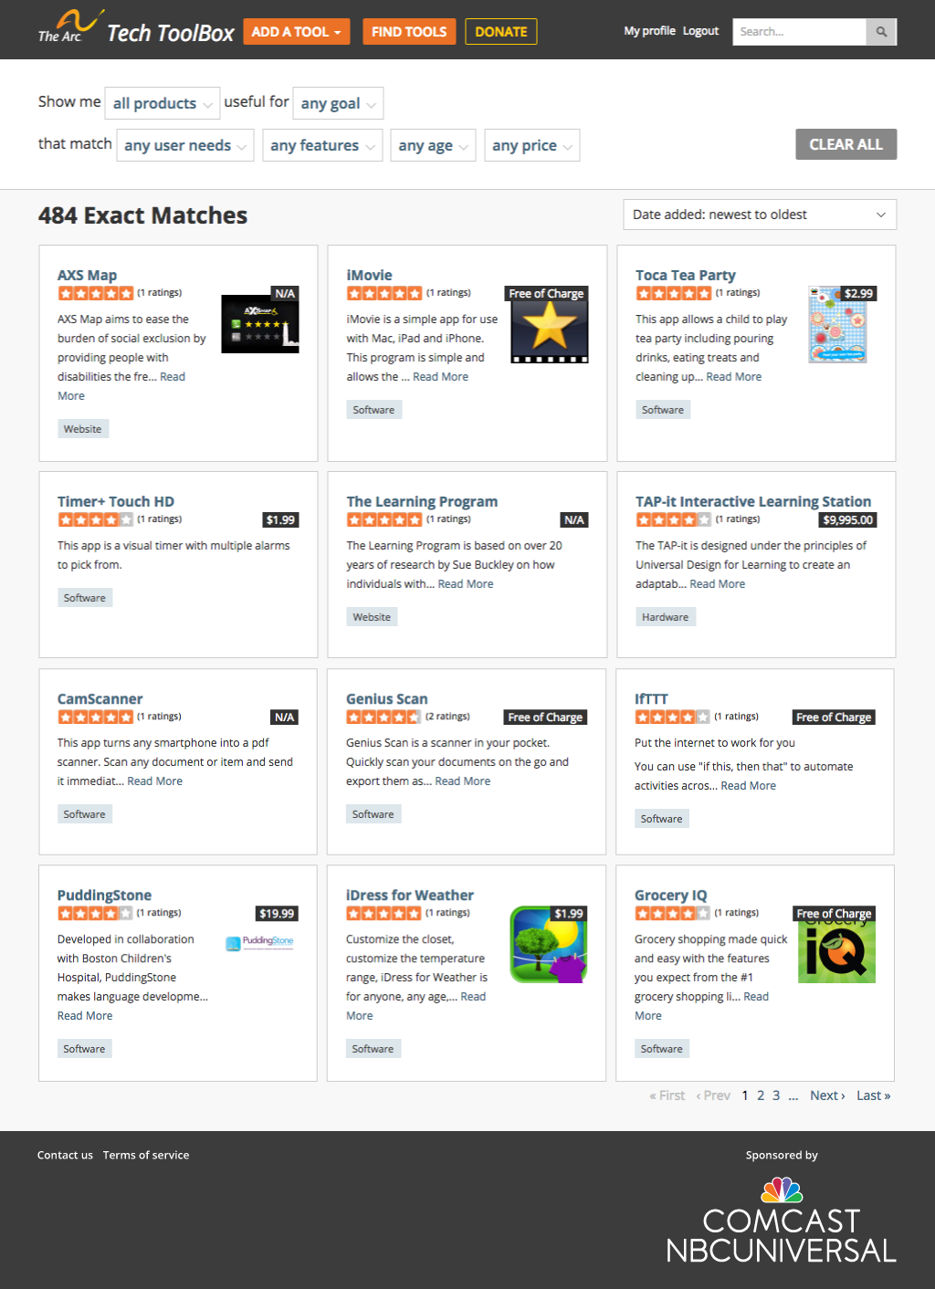Open the any features filter
Viewport: 935px width, 1289px height.
pyautogui.click(x=322, y=145)
